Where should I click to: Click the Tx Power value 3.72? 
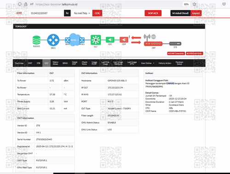tap(52, 81)
